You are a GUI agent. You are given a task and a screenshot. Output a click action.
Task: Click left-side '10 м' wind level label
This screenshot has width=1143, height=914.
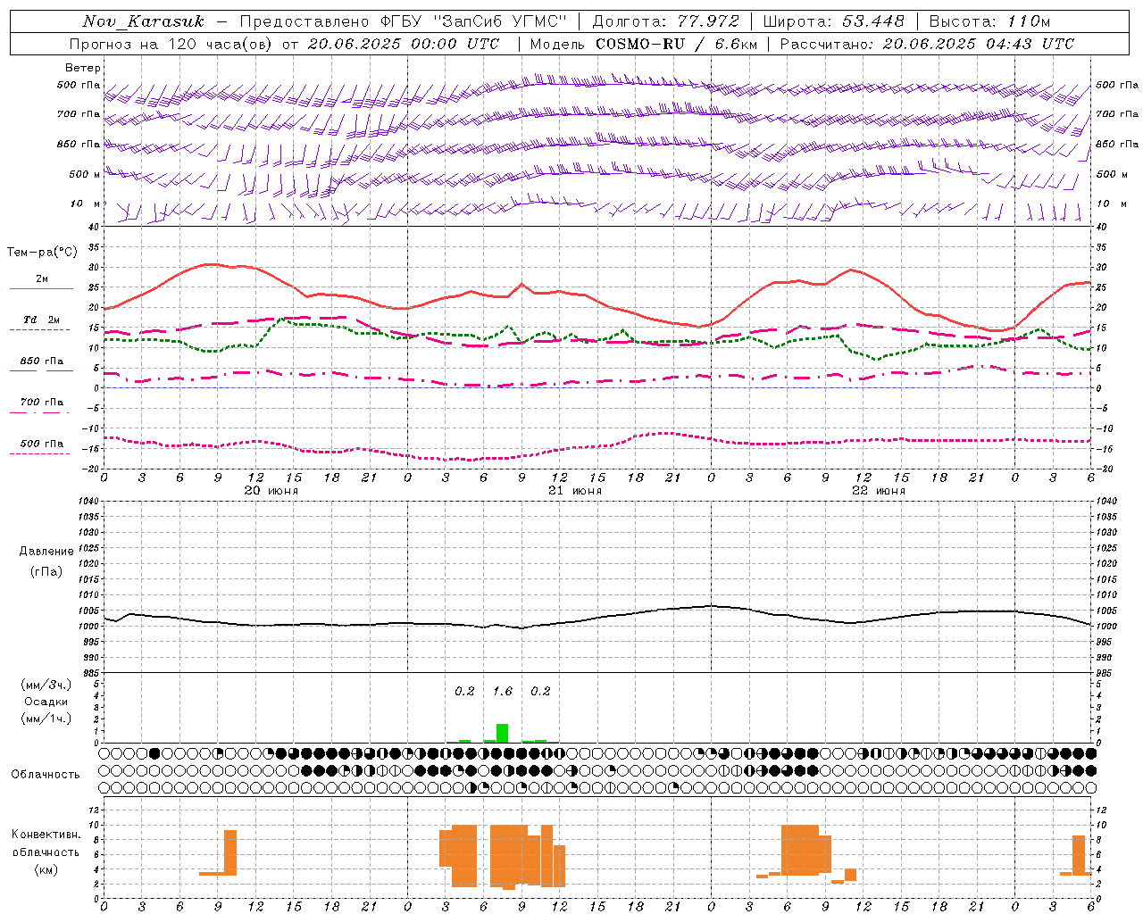click(85, 204)
